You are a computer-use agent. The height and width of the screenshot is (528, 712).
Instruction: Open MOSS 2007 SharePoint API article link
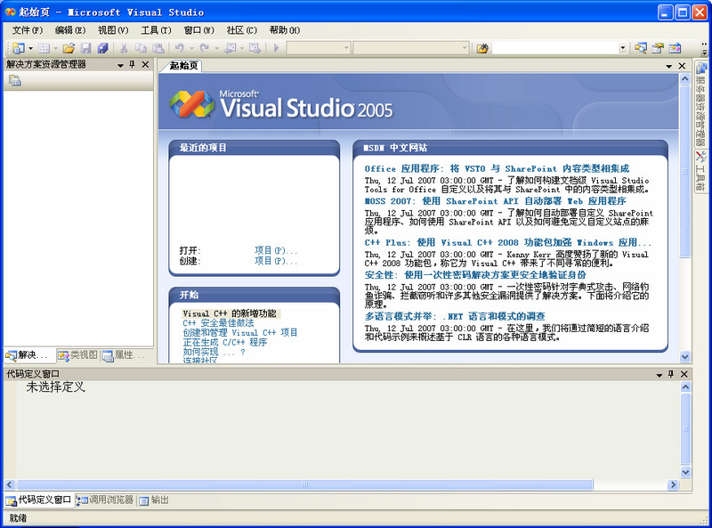[x=496, y=201]
